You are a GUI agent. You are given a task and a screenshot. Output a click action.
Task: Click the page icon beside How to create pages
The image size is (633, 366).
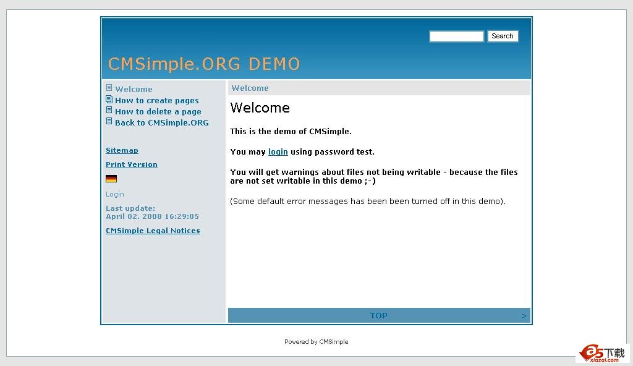(109, 99)
